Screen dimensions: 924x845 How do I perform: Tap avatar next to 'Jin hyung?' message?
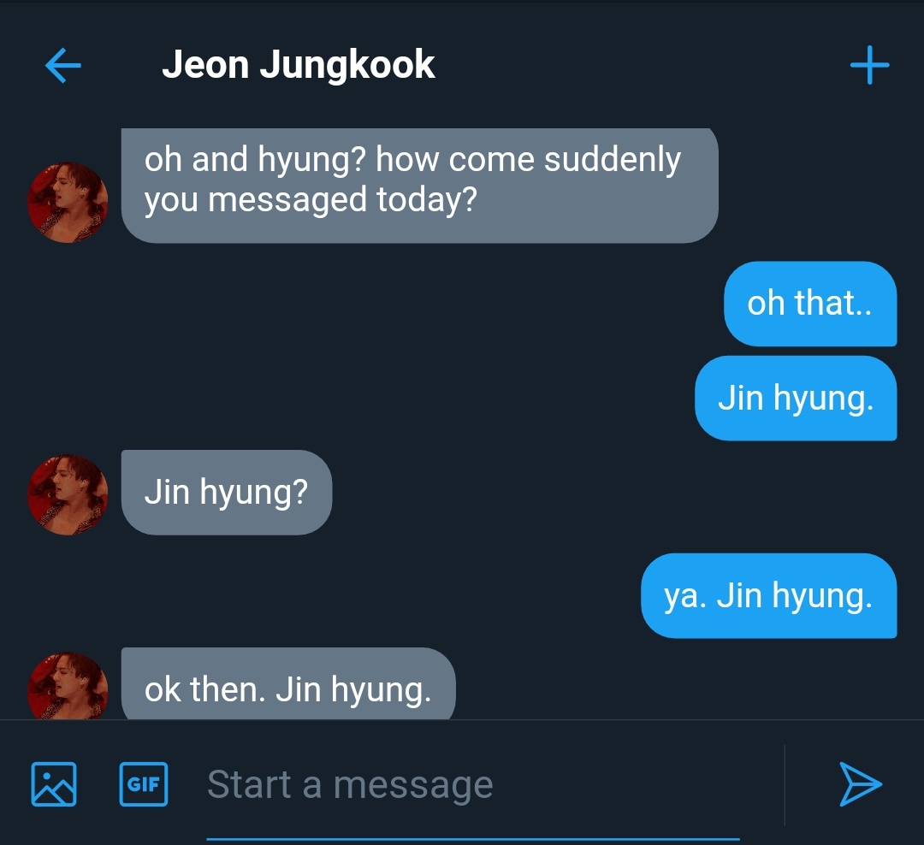point(68,494)
